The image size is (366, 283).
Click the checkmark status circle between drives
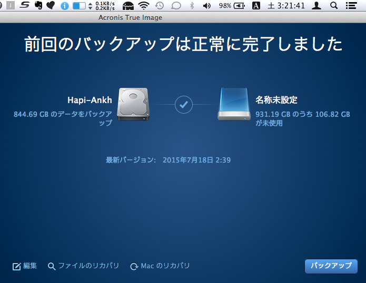pyautogui.click(x=184, y=105)
